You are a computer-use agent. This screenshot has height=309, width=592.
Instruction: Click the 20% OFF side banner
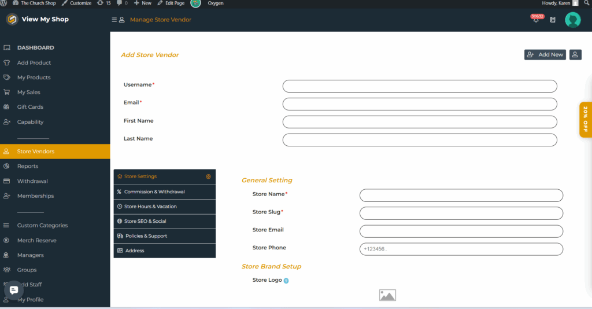[x=585, y=120]
